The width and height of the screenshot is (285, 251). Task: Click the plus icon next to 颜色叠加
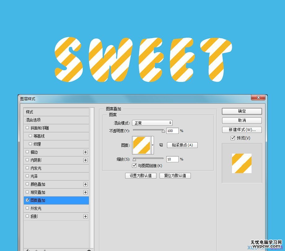pos(86,184)
